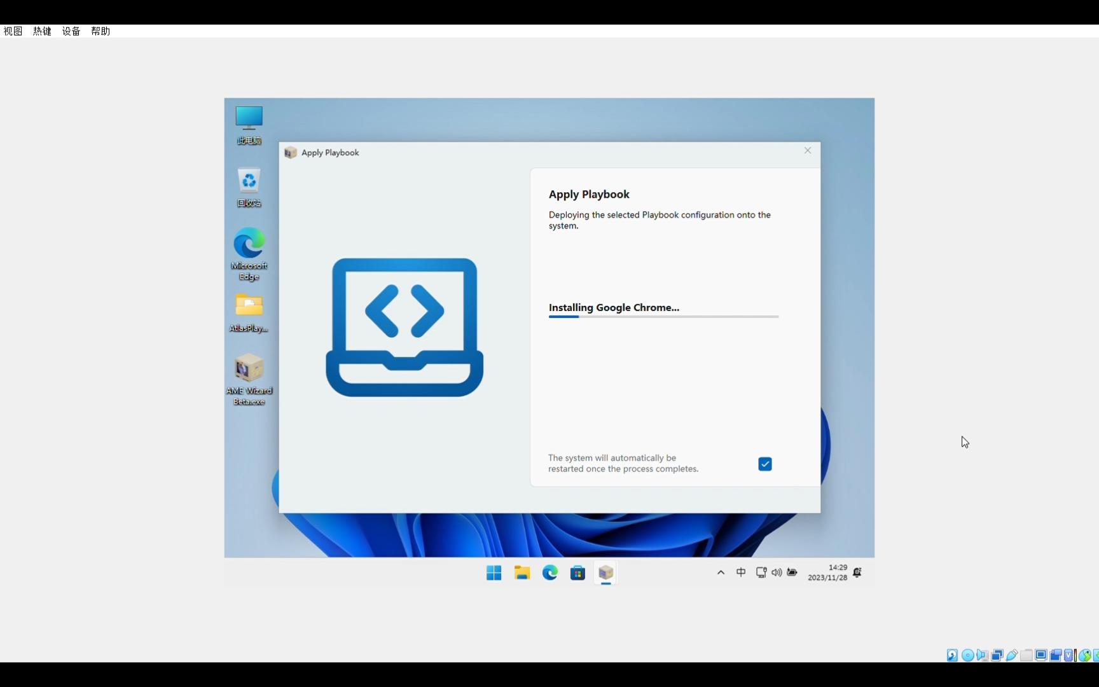The image size is (1099, 687).
Task: Open the 帮助 menu
Action: coord(100,31)
